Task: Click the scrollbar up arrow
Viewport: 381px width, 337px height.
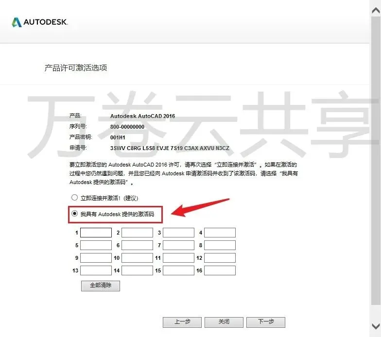Action: 376,11
